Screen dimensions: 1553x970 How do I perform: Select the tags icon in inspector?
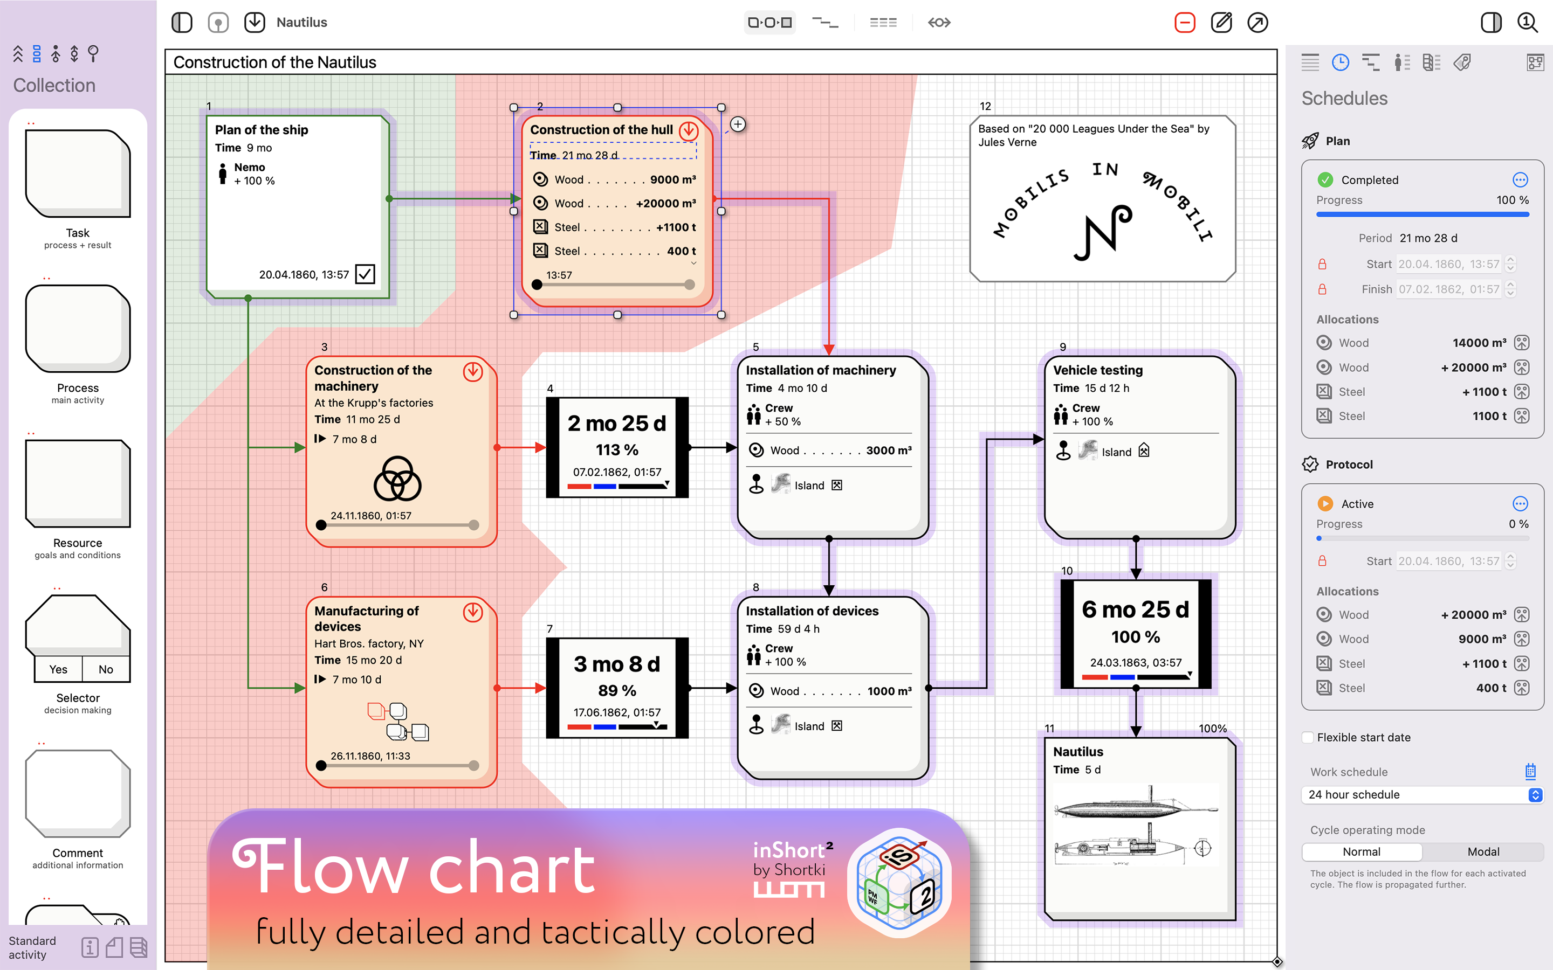click(1462, 62)
